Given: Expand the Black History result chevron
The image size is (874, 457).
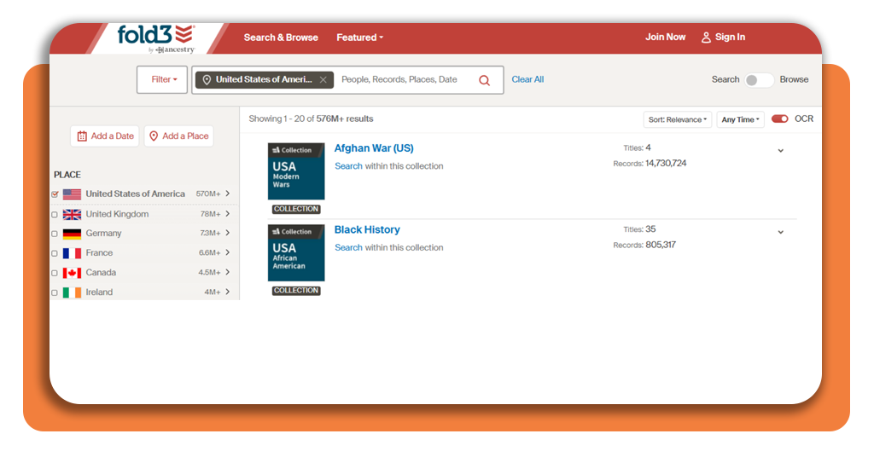Looking at the screenshot, I should 780,232.
